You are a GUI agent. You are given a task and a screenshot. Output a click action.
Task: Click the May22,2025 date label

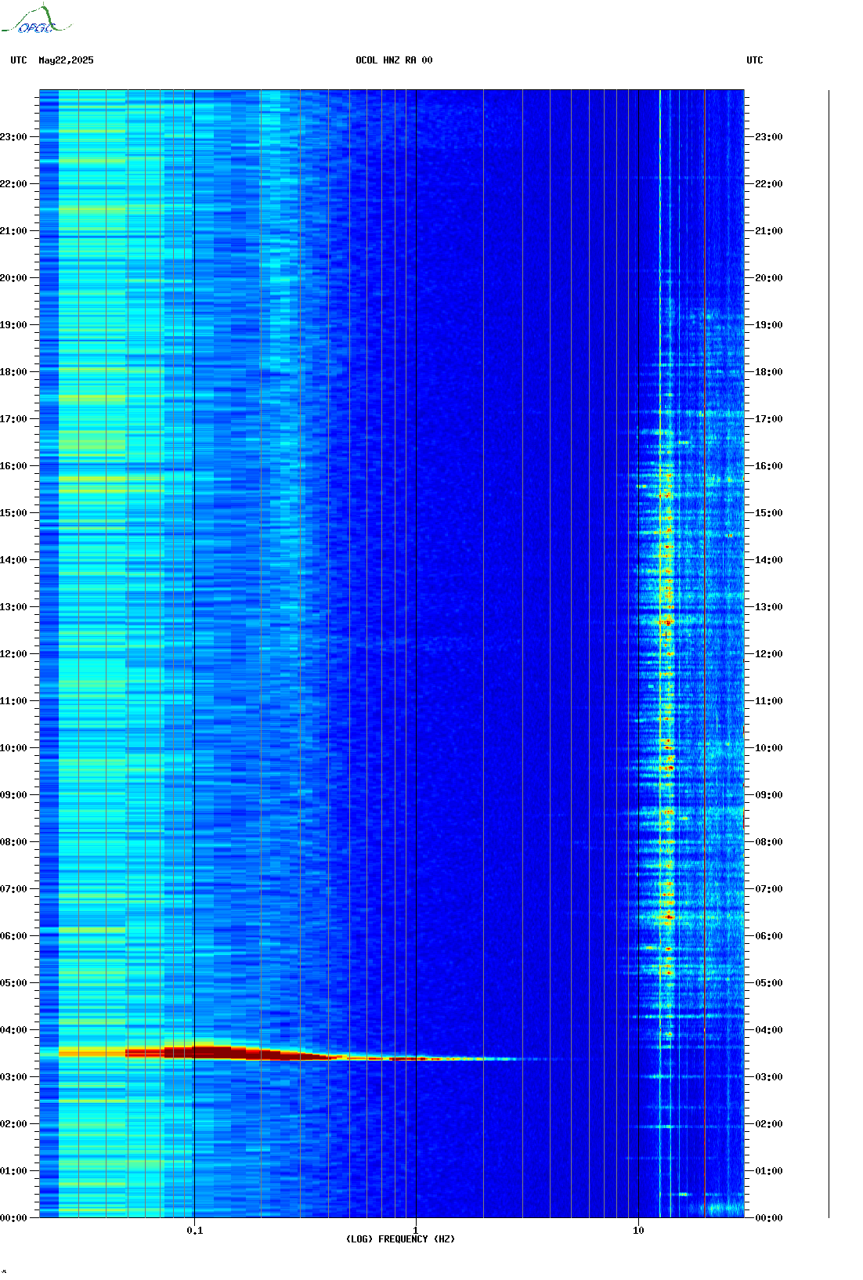pos(66,60)
